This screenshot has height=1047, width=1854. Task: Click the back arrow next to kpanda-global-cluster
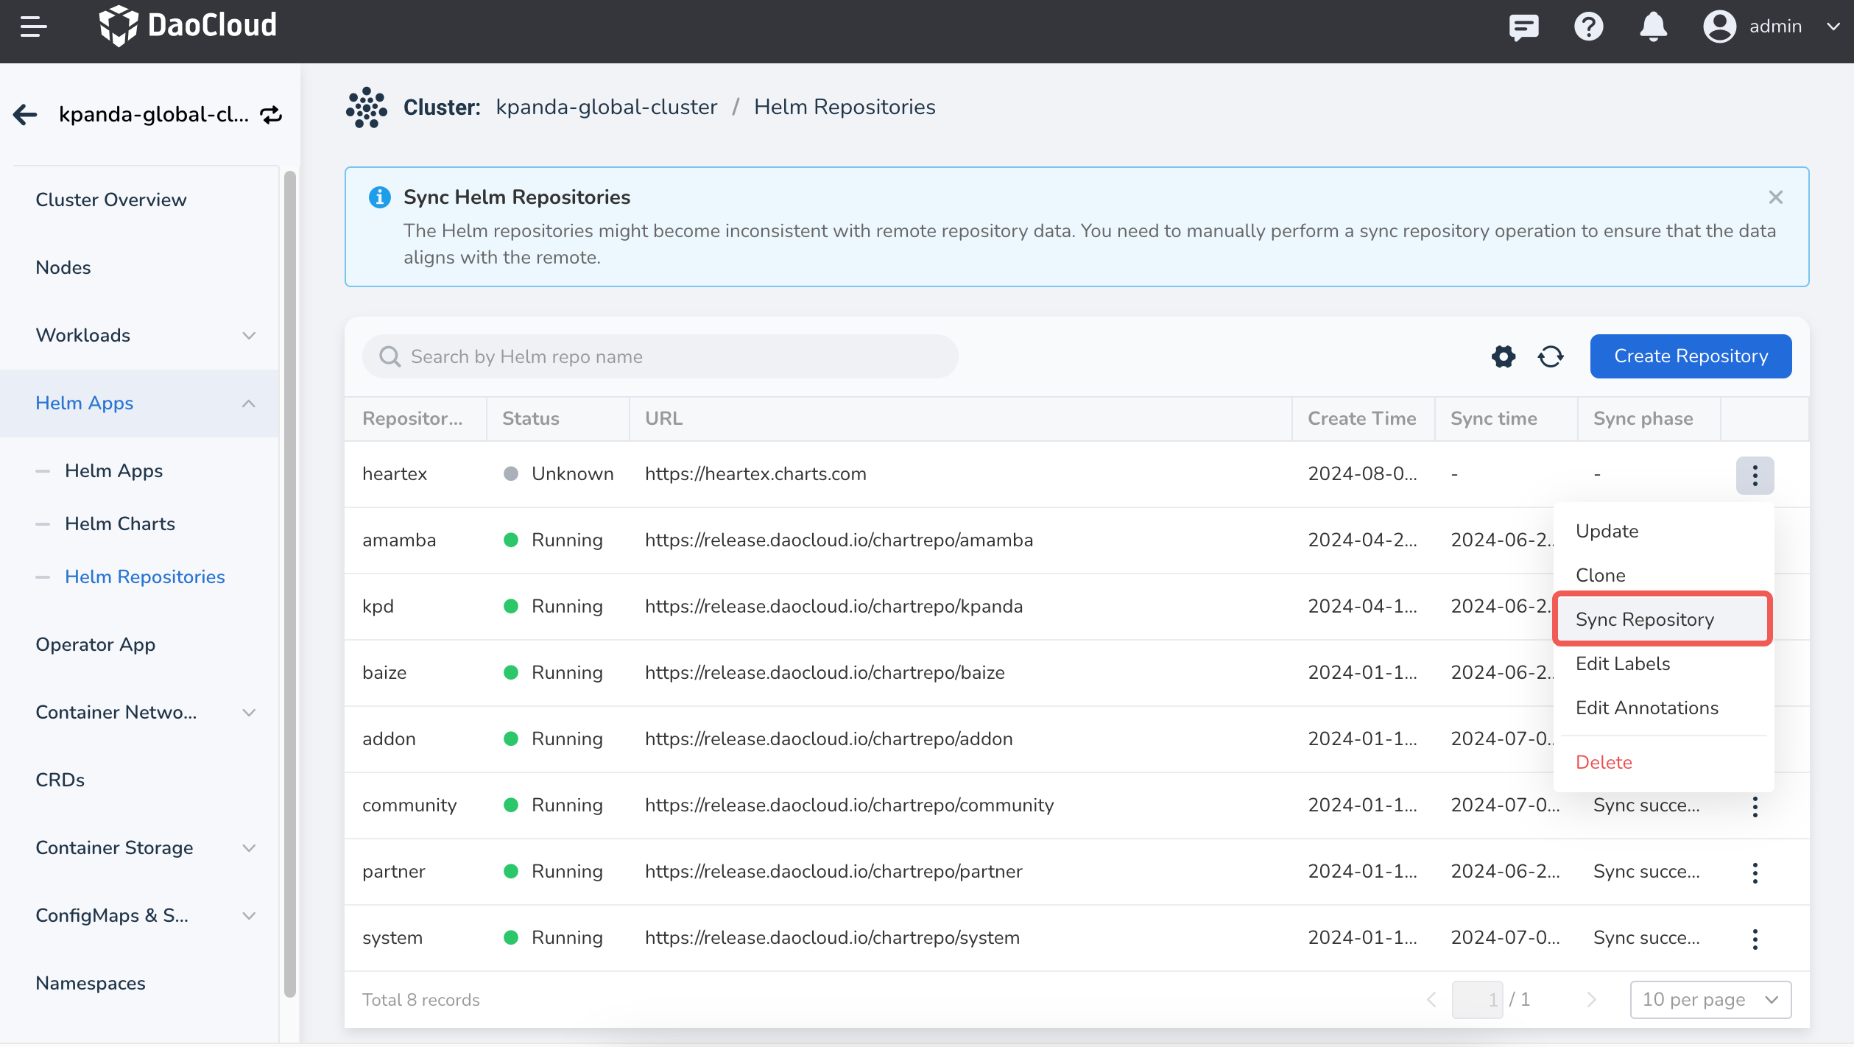pos(24,114)
